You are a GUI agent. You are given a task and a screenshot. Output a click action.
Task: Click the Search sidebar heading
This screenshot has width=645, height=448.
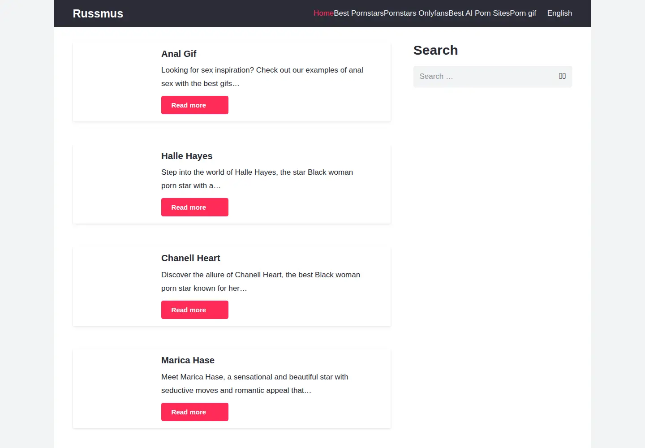[x=435, y=50]
